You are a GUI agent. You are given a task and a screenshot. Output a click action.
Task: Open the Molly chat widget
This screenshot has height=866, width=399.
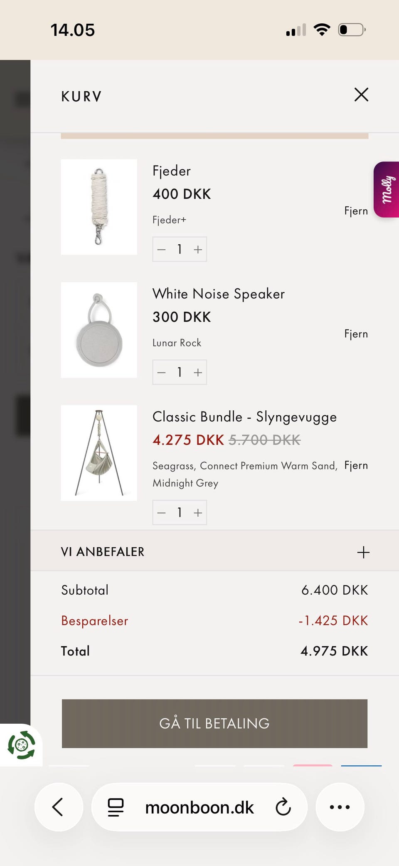tap(387, 191)
